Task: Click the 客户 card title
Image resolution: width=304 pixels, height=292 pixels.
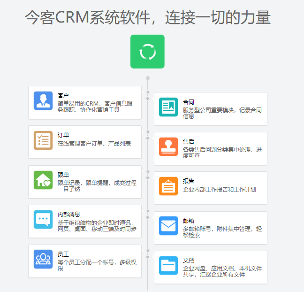Action: click(x=63, y=95)
